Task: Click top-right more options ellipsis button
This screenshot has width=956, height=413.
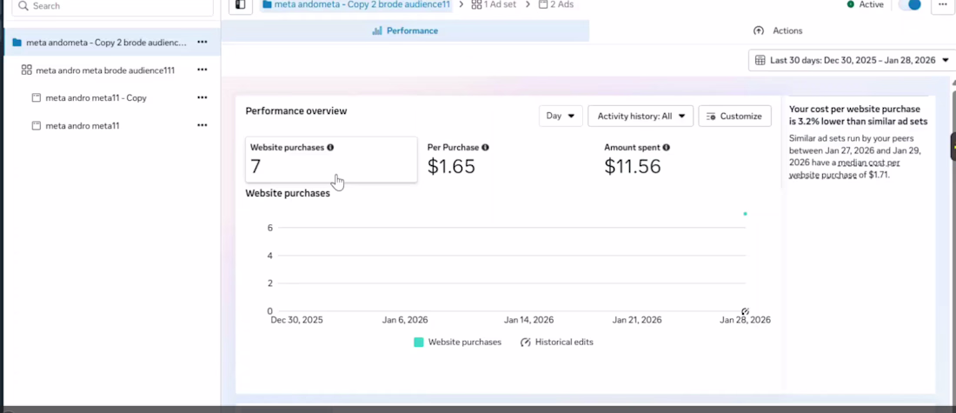Action: [x=942, y=5]
